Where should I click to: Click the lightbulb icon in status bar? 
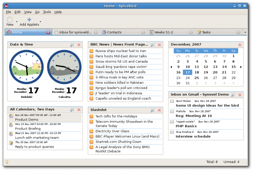pos(7,162)
